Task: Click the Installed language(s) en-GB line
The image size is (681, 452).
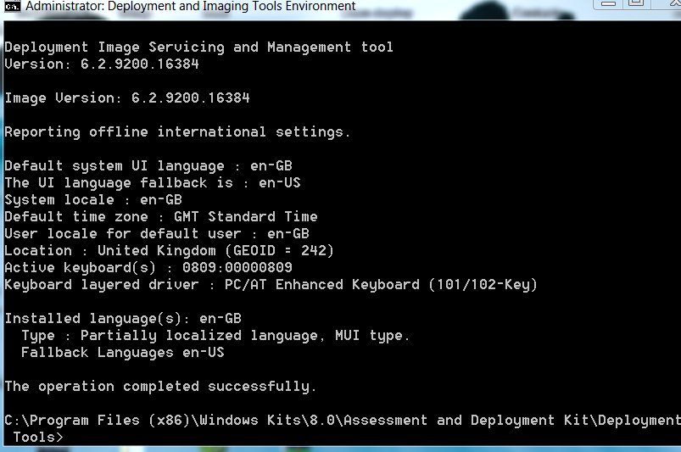Action: [x=123, y=319]
